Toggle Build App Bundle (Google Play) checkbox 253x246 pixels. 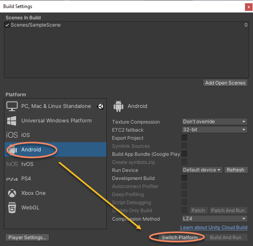pyautogui.click(x=184, y=154)
